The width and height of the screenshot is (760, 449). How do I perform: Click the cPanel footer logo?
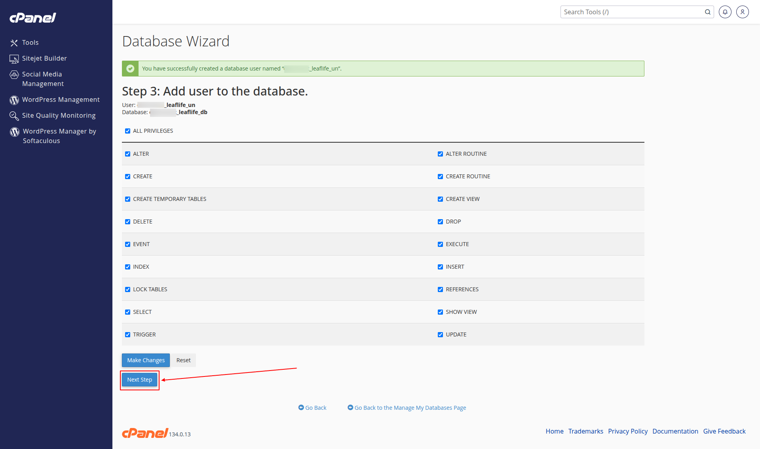145,433
